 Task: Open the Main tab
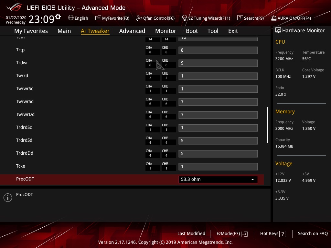point(64,31)
